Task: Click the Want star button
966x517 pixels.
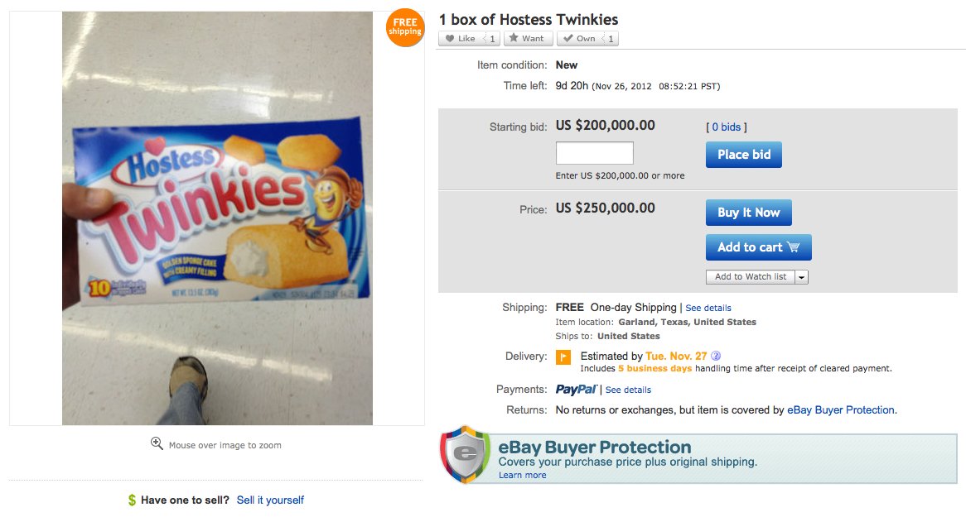Action: (x=527, y=39)
